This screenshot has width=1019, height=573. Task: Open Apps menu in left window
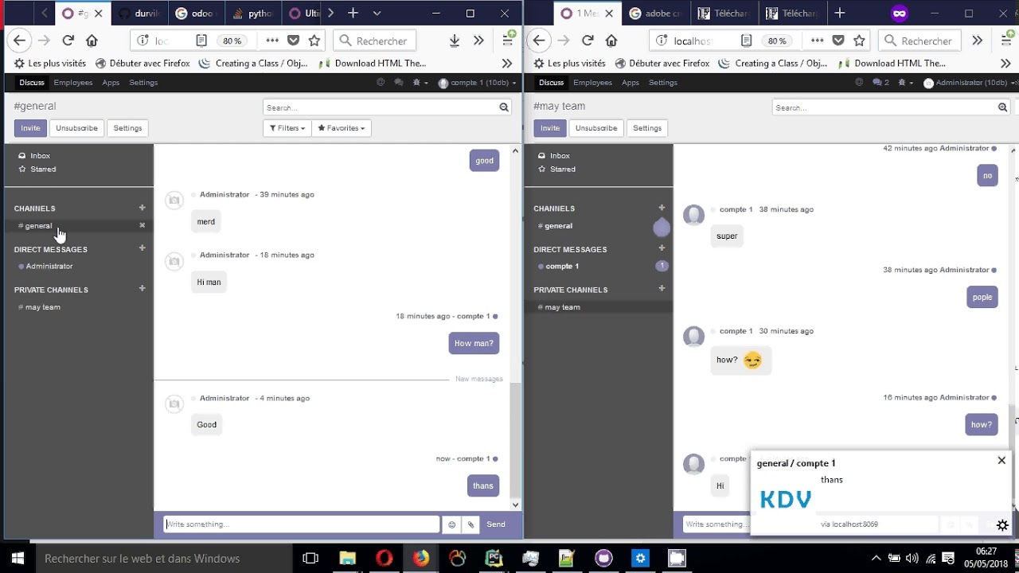[111, 83]
